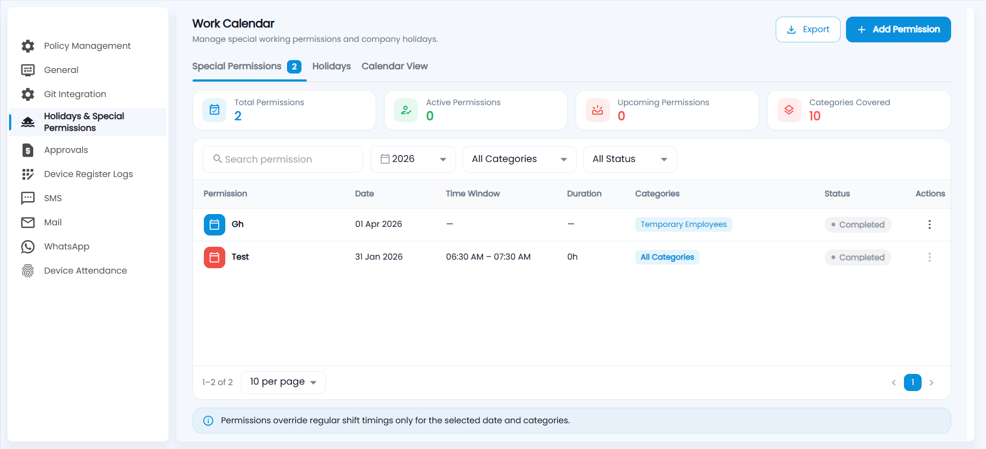Select Approvals in the sidebar
986x449 pixels.
coord(66,150)
